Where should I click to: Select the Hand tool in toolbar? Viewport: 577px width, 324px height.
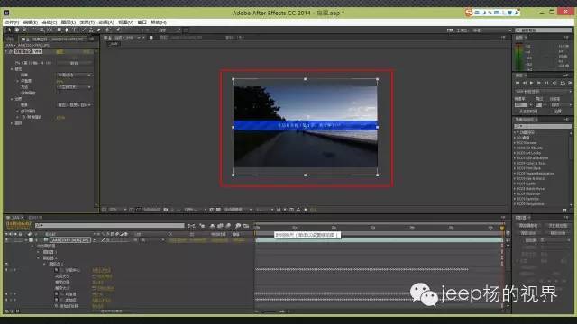click(17, 30)
